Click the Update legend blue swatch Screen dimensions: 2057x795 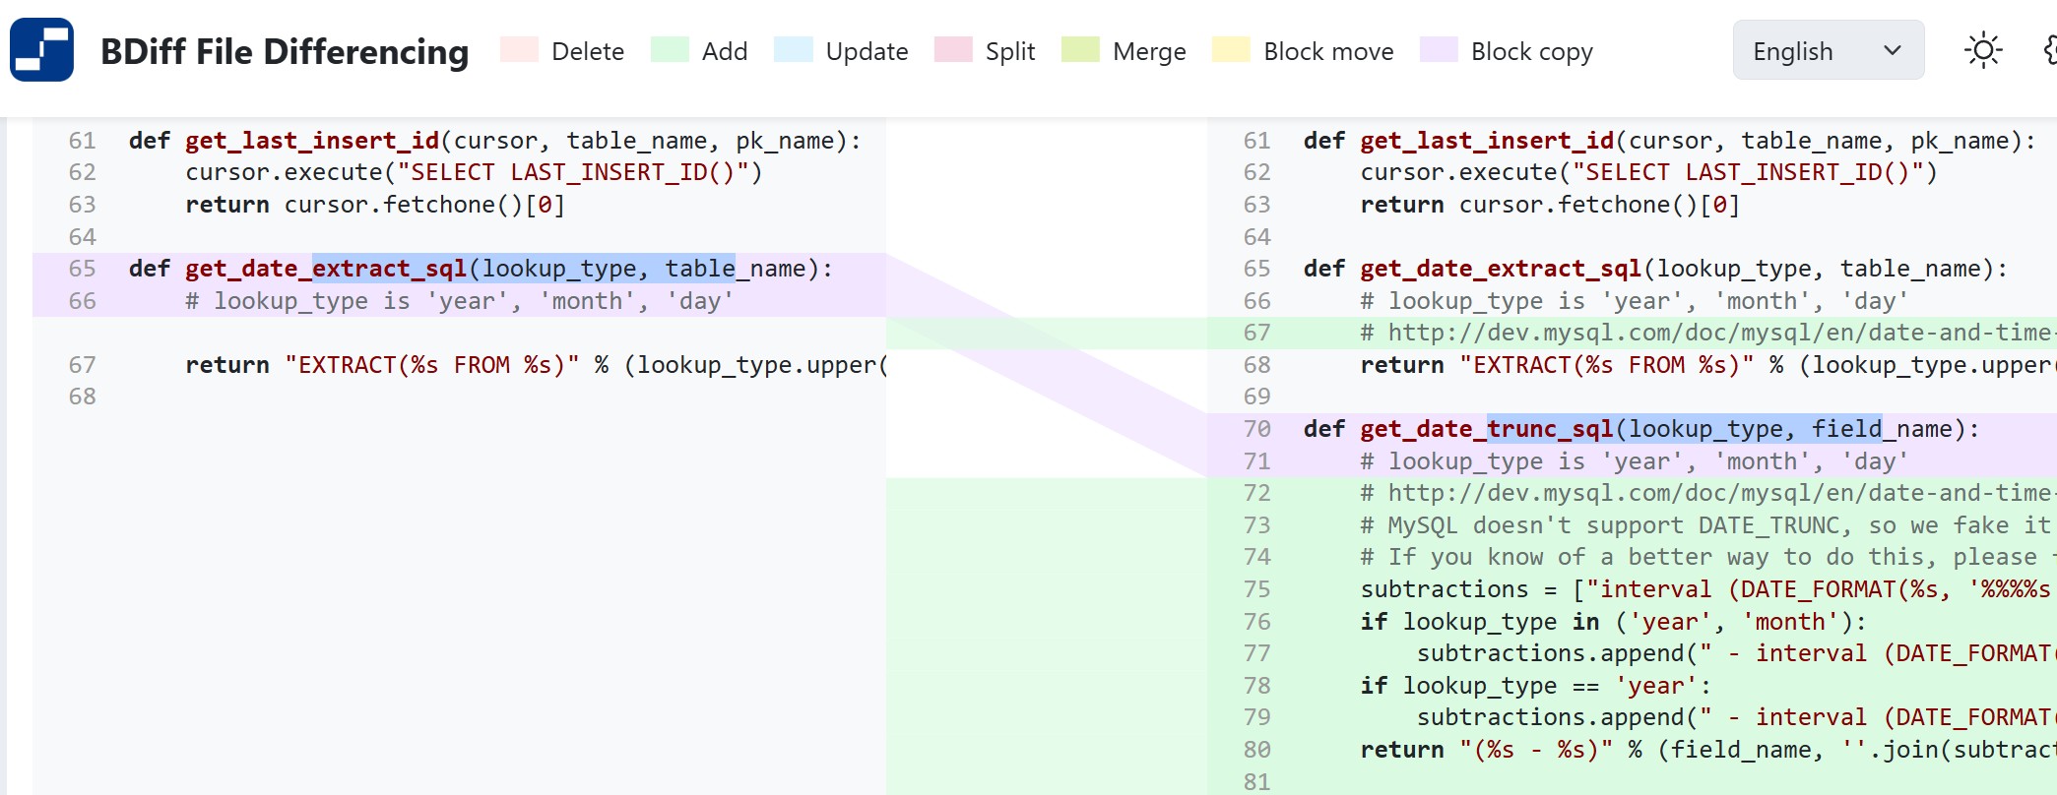pos(793,50)
